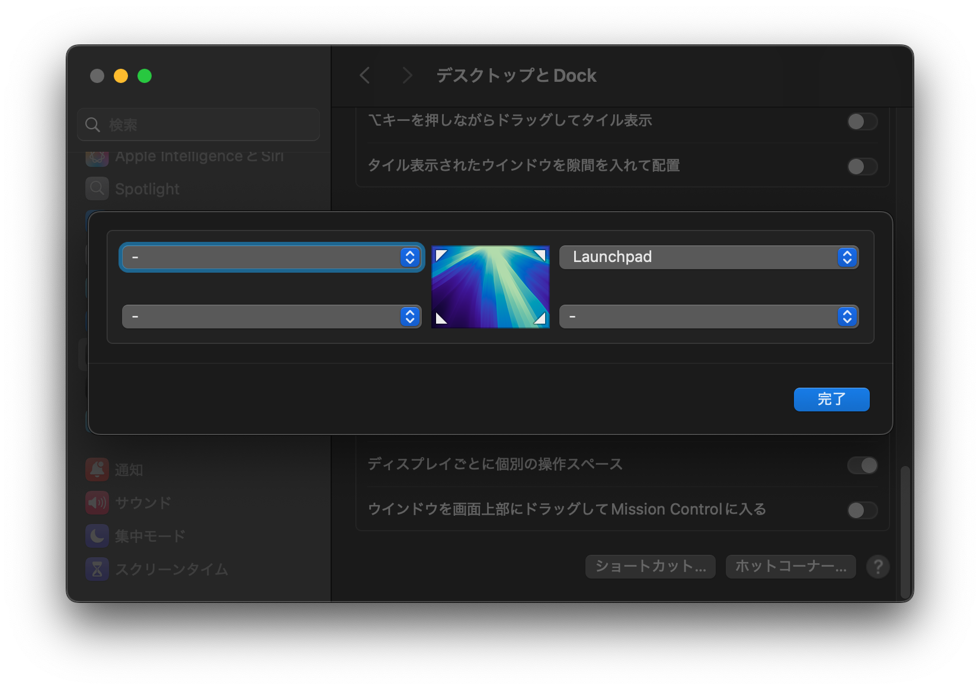
Task: Open the Launchpad hot corner dropdown
Action: click(709, 257)
